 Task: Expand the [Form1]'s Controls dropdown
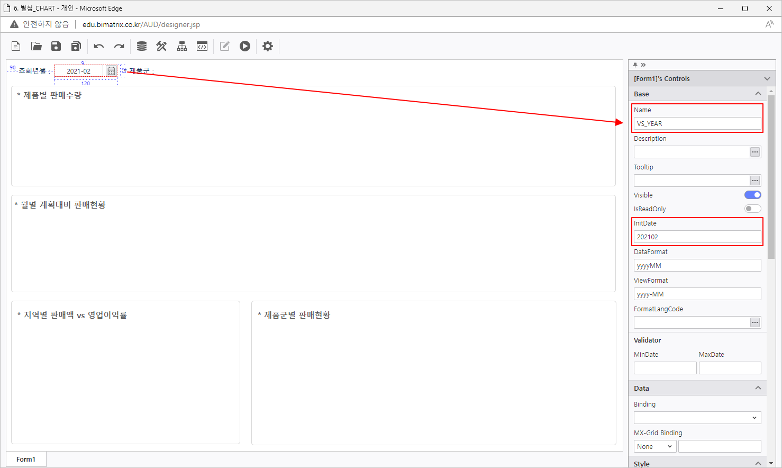coord(767,78)
